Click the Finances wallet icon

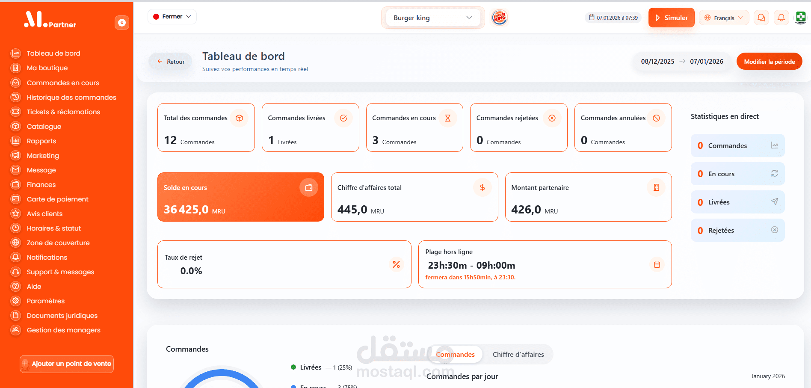click(16, 184)
